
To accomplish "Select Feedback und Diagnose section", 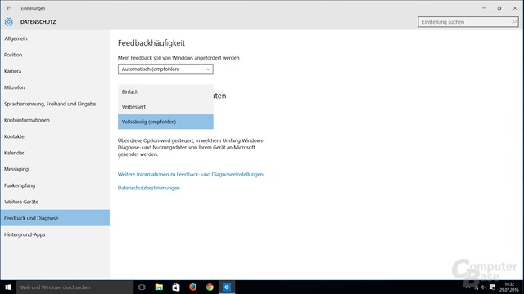I will pyautogui.click(x=55, y=218).
